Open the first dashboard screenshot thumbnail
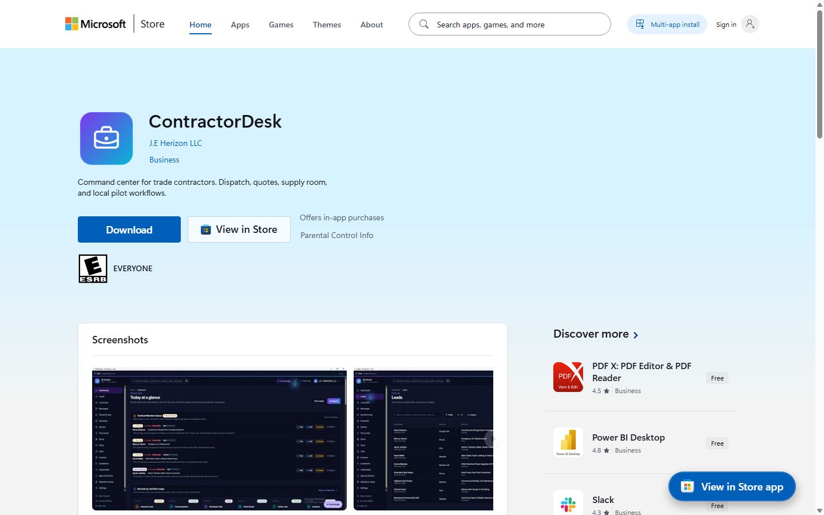Viewport: 824px width, 515px height. coord(219,439)
